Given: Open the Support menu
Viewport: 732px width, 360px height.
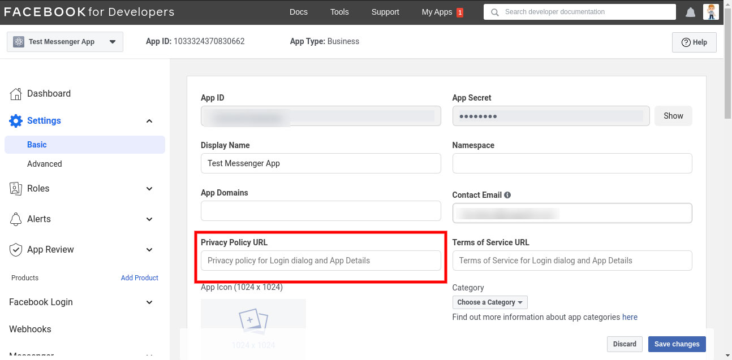Looking at the screenshot, I should [385, 12].
